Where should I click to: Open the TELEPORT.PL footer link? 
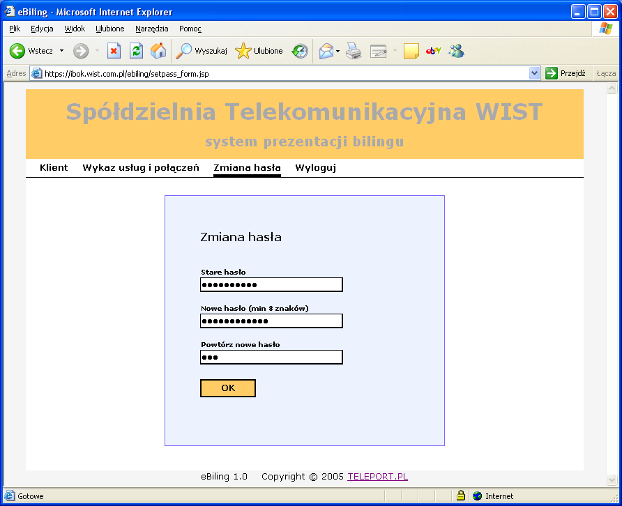pyautogui.click(x=378, y=476)
